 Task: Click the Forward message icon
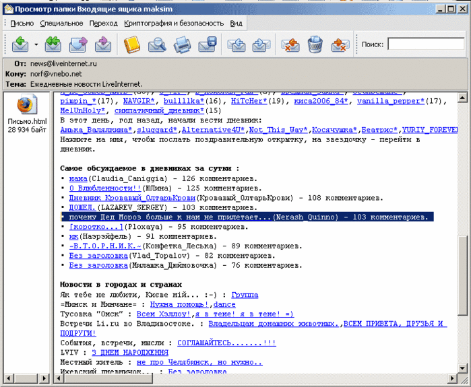(x=78, y=44)
